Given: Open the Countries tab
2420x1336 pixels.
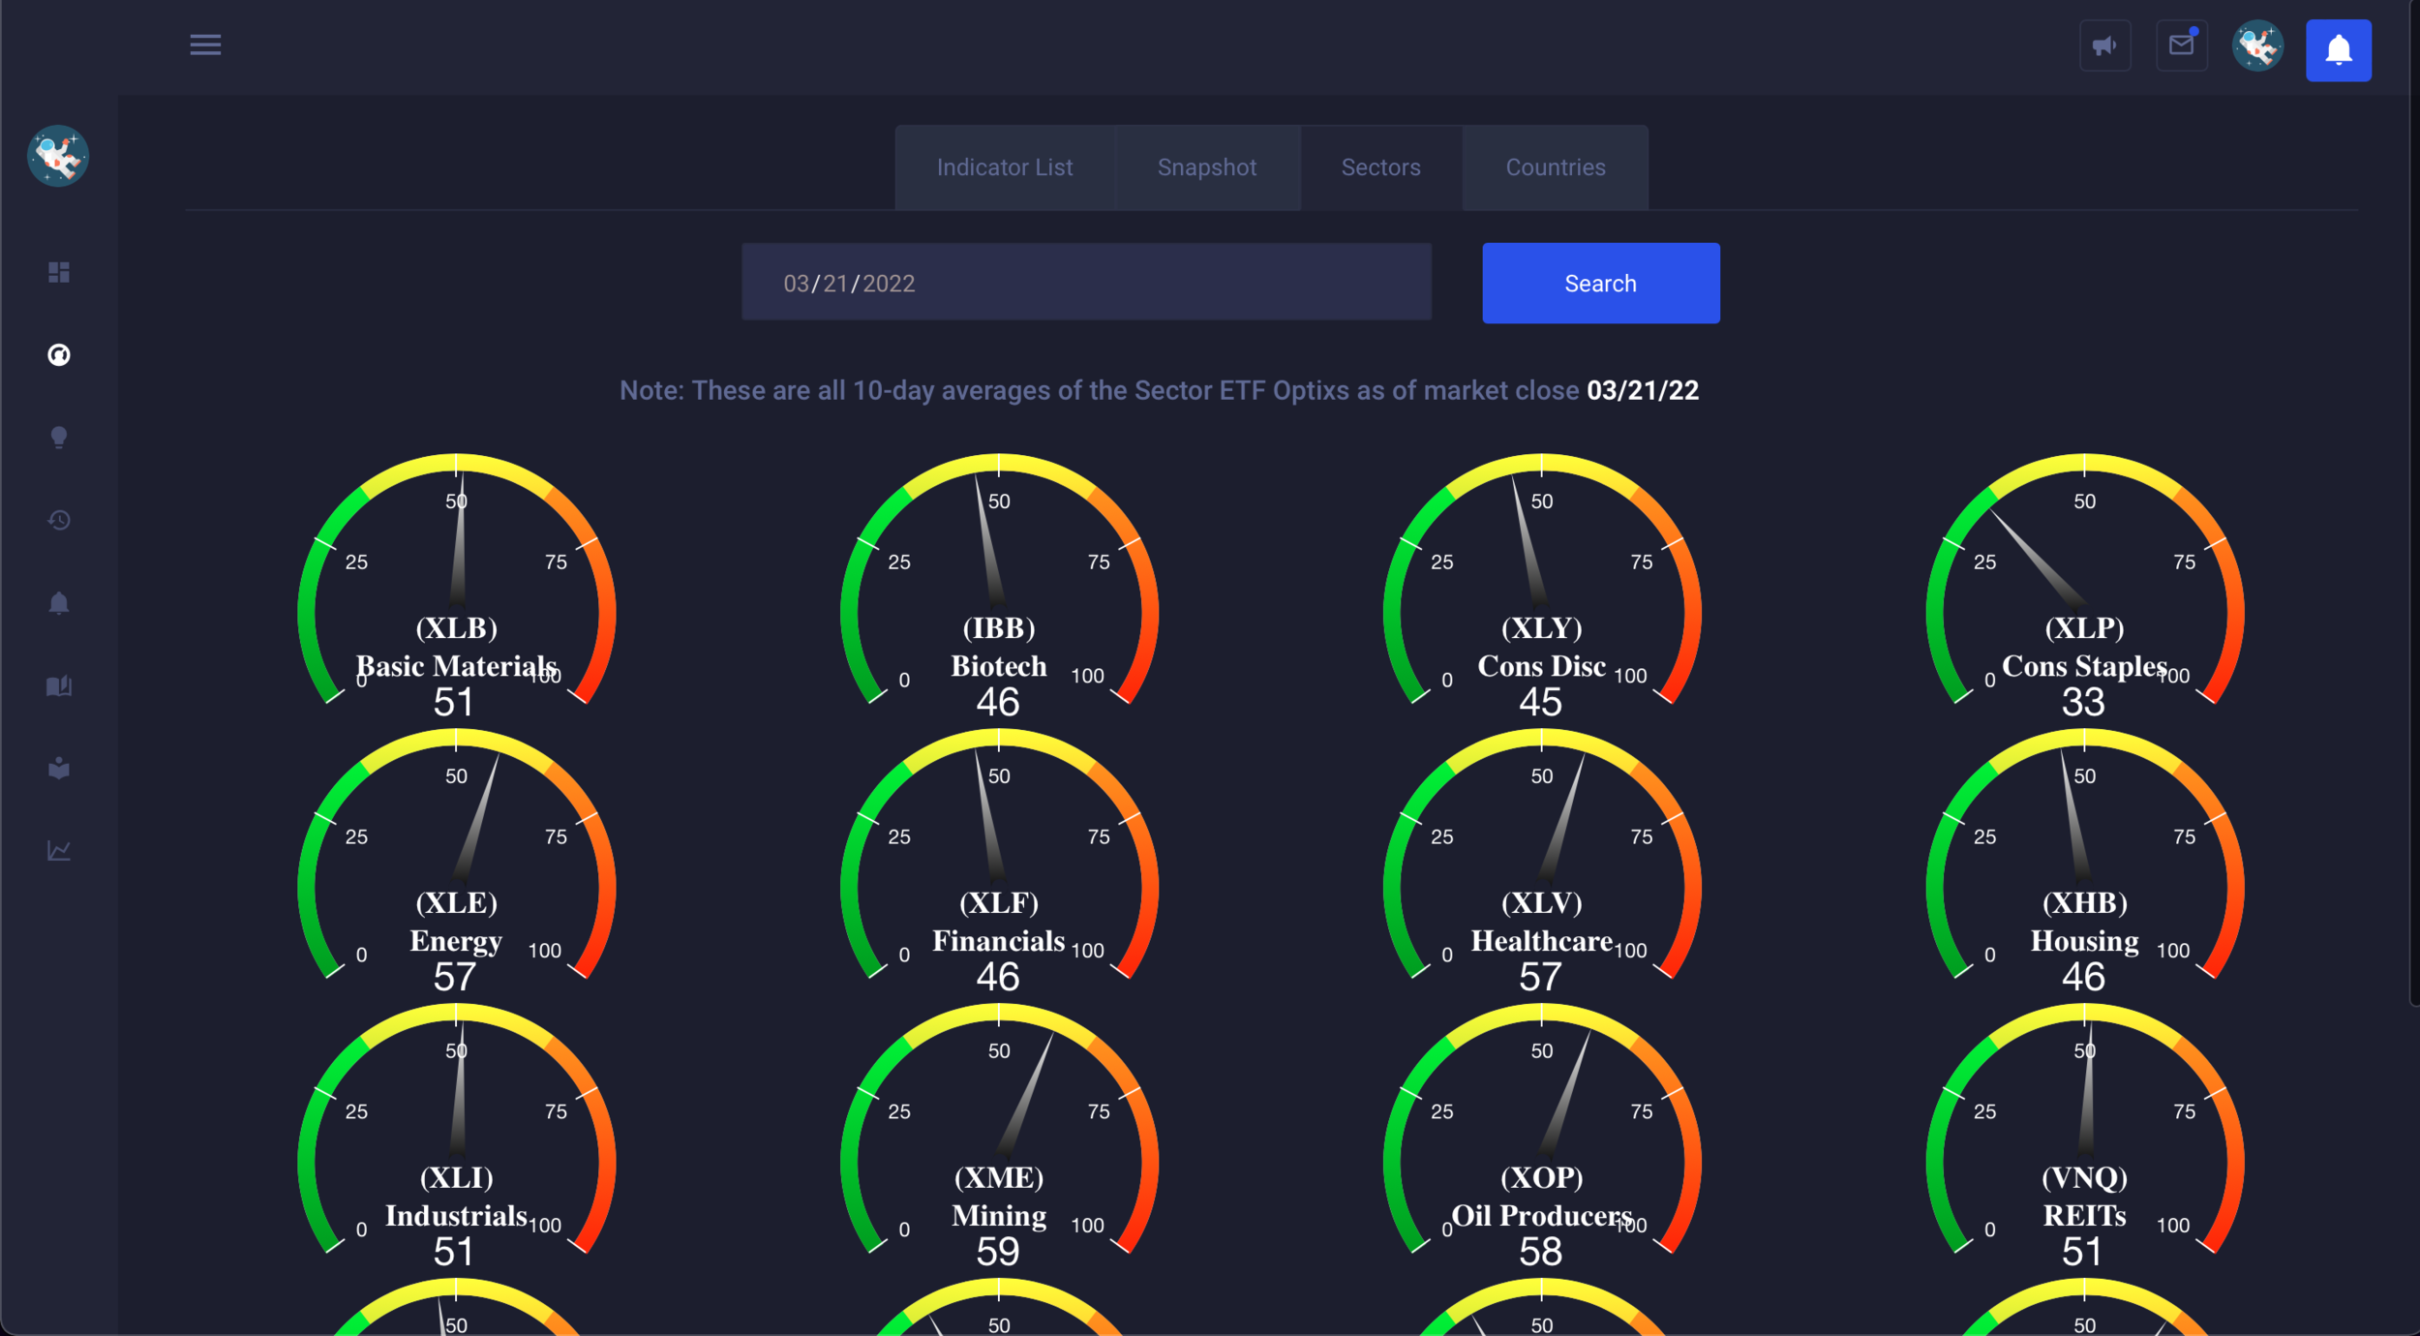Looking at the screenshot, I should pyautogui.click(x=1555, y=167).
